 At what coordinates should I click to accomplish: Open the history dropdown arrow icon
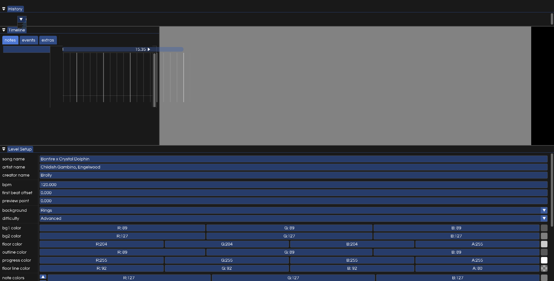(21, 19)
